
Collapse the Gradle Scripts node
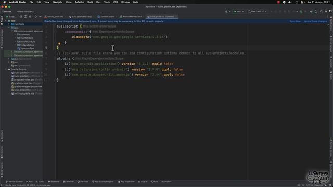[6, 69]
